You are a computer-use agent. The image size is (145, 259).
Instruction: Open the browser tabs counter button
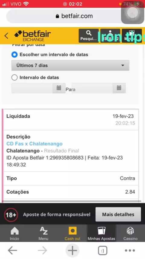pos(102,251)
